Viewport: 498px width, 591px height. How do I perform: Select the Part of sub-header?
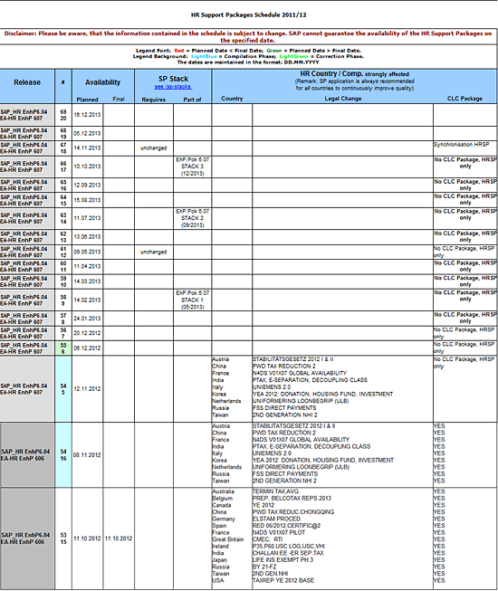[192, 100]
